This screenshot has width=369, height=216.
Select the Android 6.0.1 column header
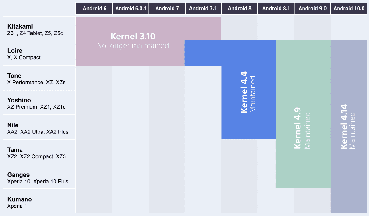(x=130, y=8)
